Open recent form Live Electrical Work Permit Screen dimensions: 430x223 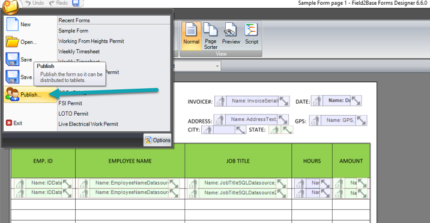click(88, 124)
